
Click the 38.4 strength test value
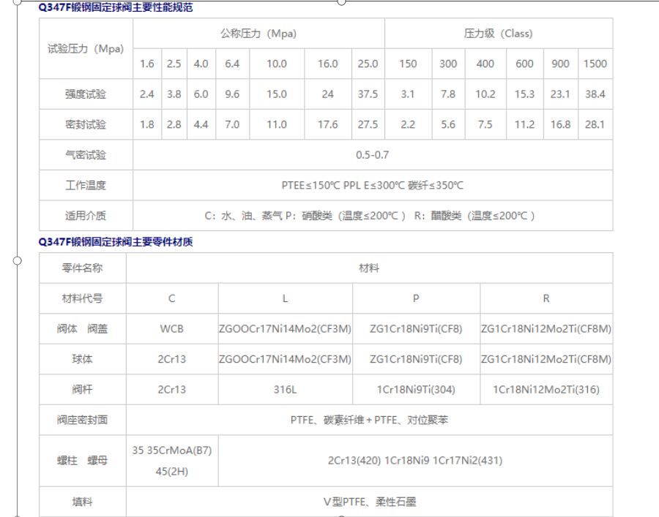click(595, 94)
